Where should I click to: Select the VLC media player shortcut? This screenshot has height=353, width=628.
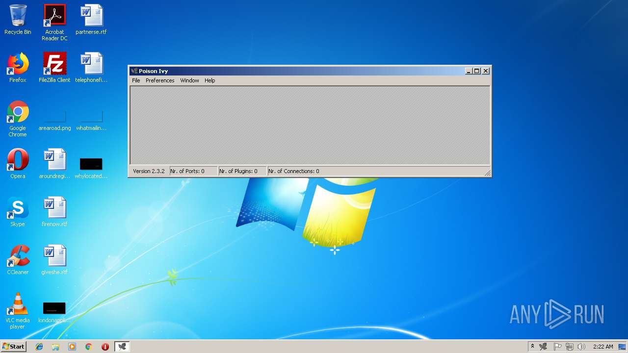(18, 311)
